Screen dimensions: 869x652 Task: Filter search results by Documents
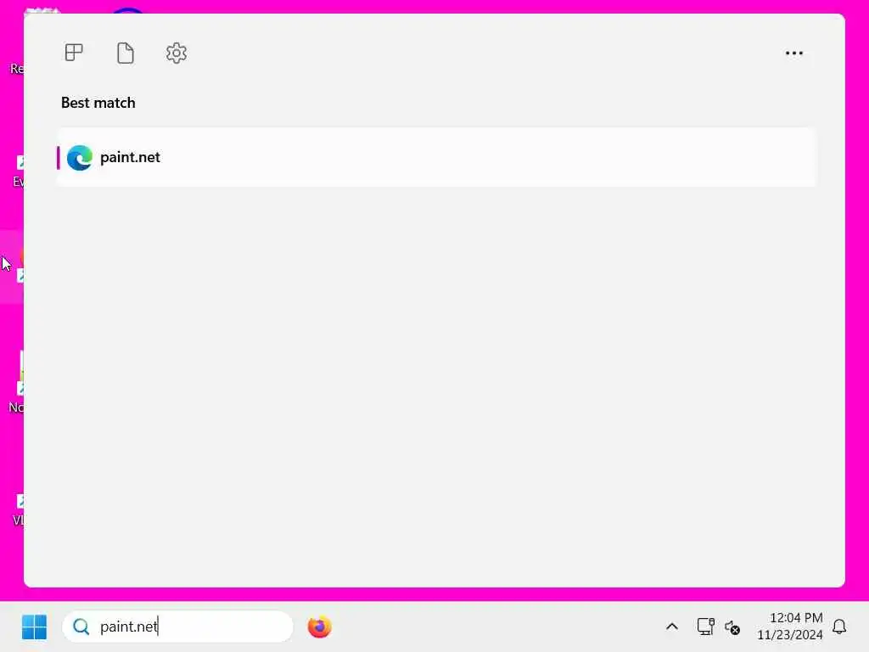(x=126, y=53)
